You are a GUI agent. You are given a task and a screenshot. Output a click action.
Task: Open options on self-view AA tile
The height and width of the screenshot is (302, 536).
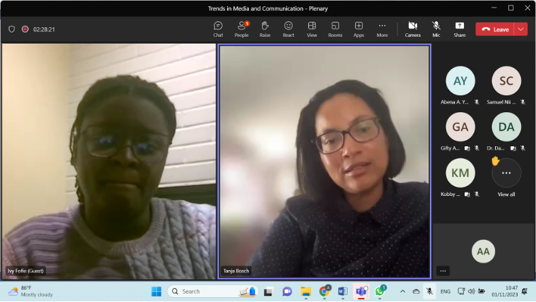[x=443, y=271]
